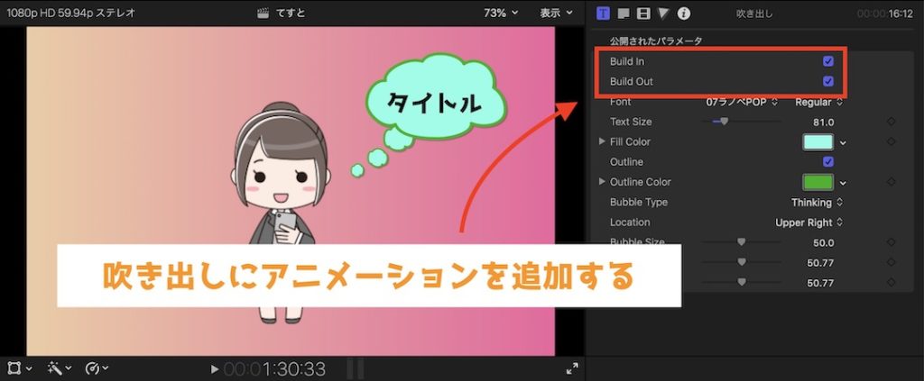This screenshot has width=924, height=381.
Task: Open the Video inspector tab
Action: [643, 13]
